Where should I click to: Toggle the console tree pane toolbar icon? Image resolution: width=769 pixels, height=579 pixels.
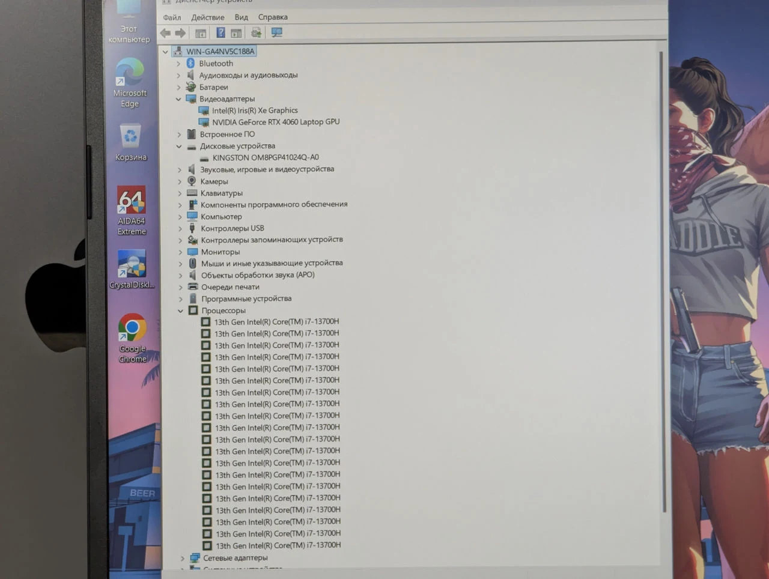[x=201, y=33]
